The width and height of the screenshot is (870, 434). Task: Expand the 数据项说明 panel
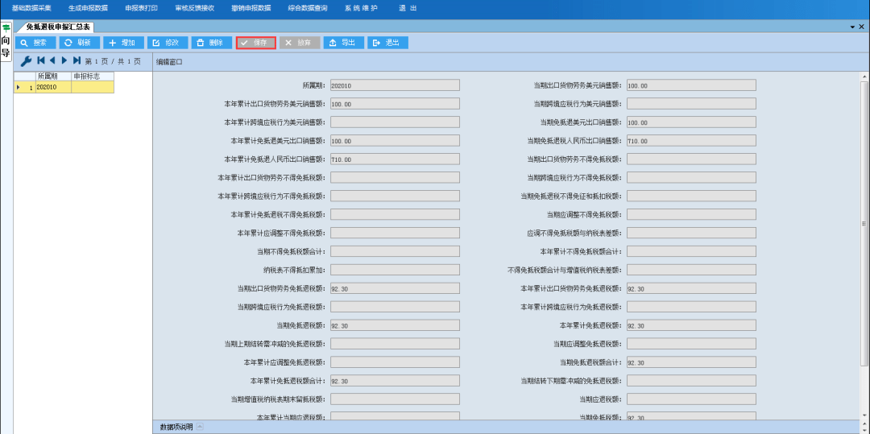point(200,427)
